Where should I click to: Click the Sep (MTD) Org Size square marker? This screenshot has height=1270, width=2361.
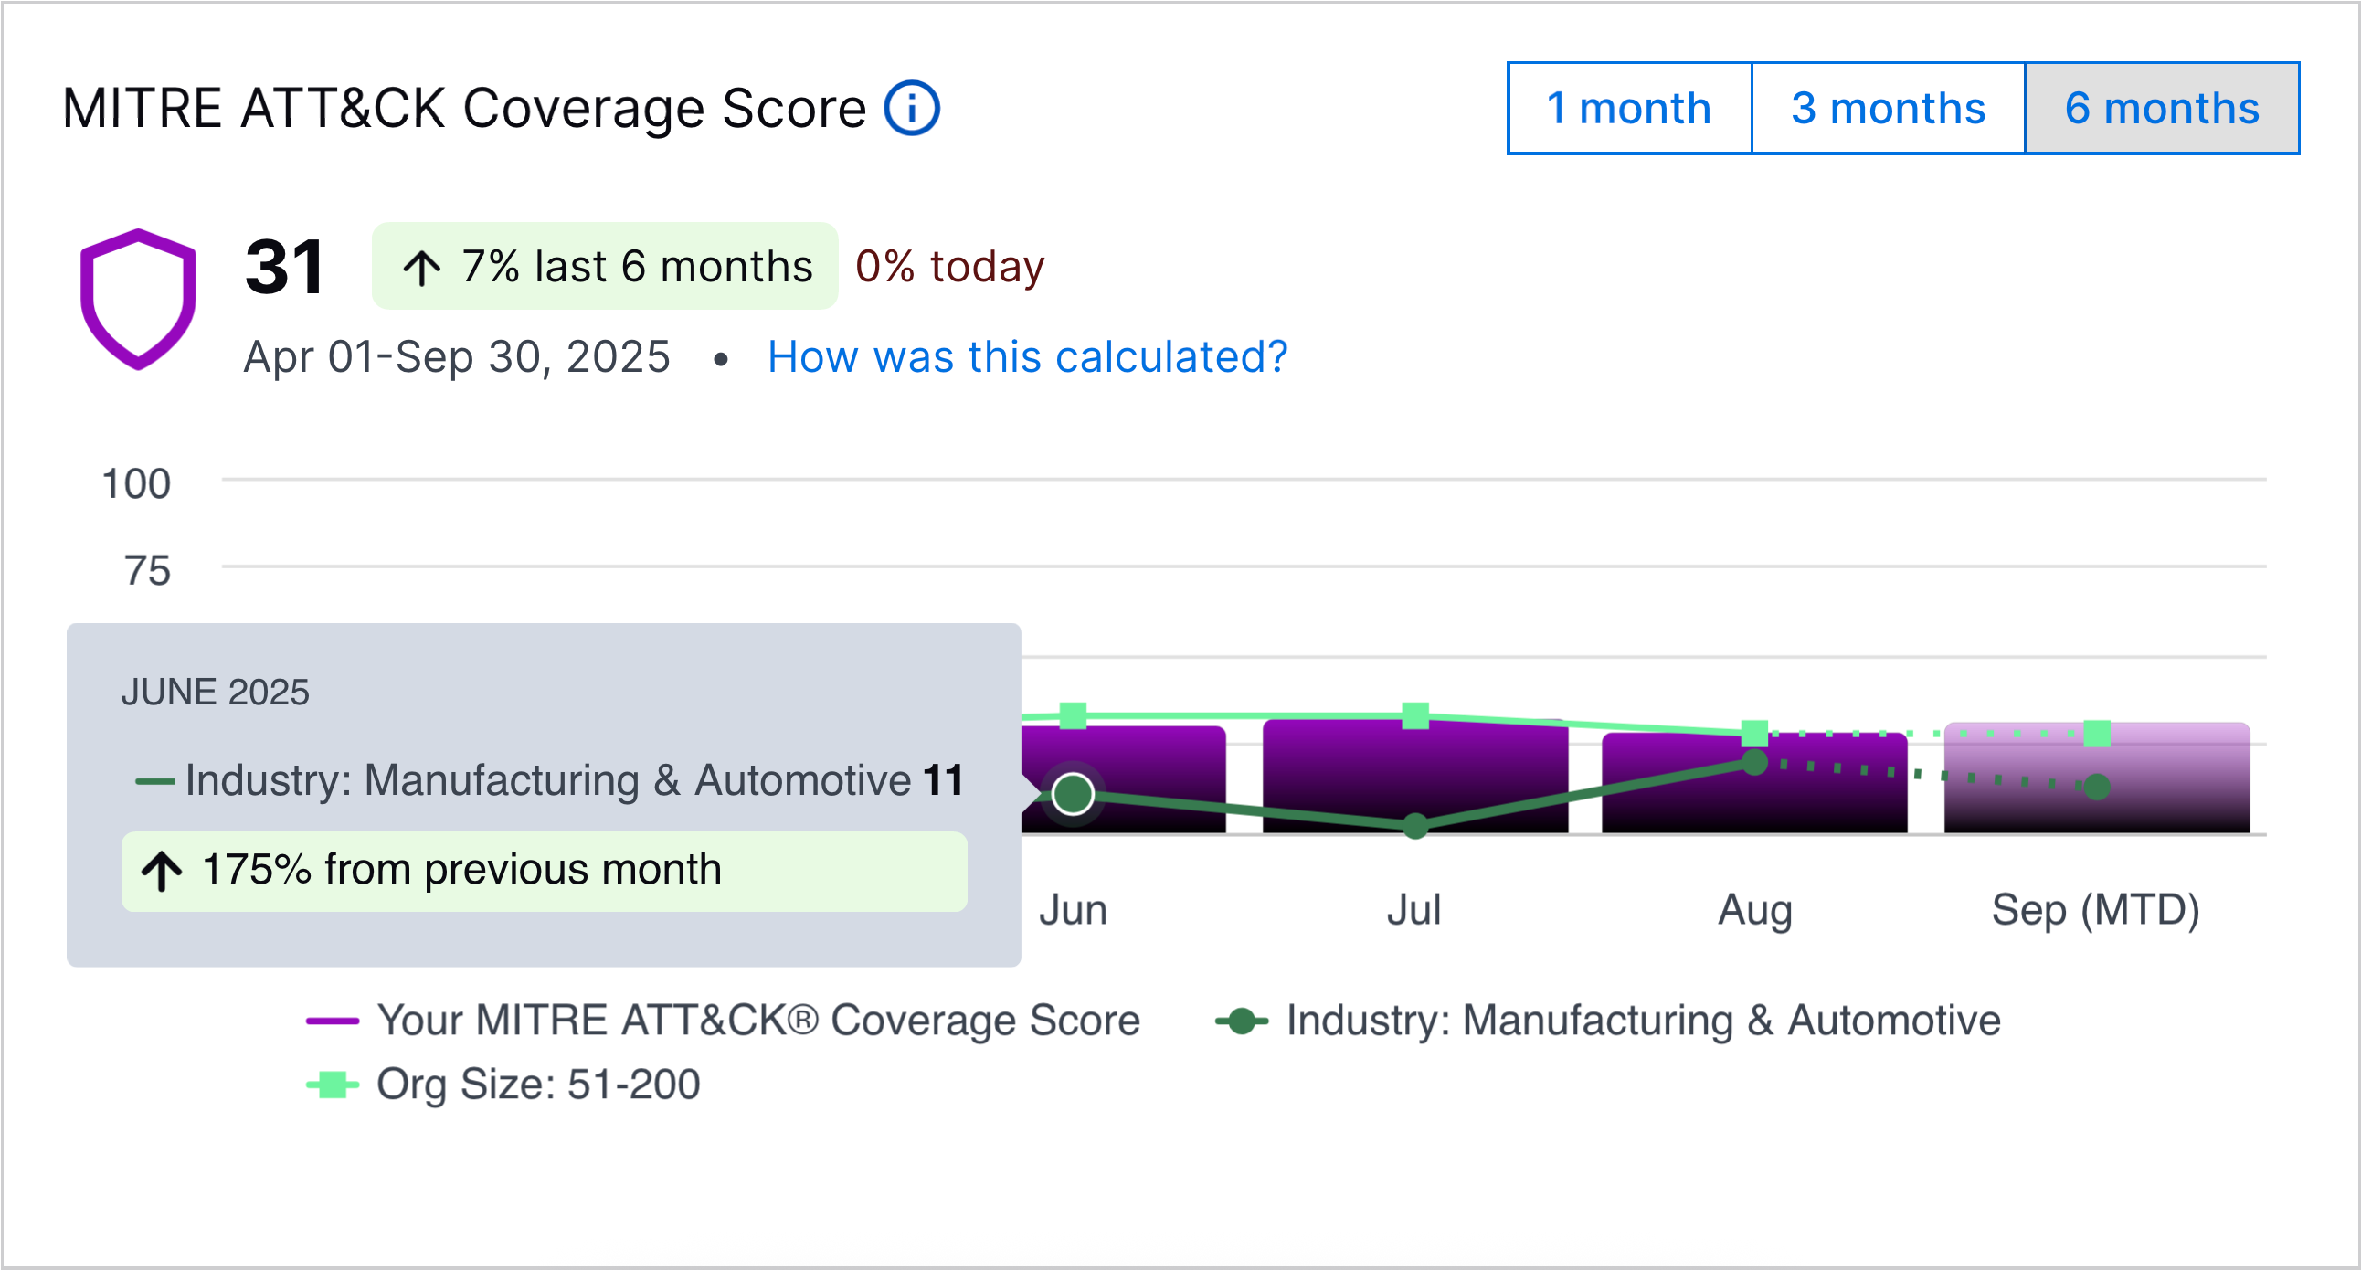click(2097, 733)
